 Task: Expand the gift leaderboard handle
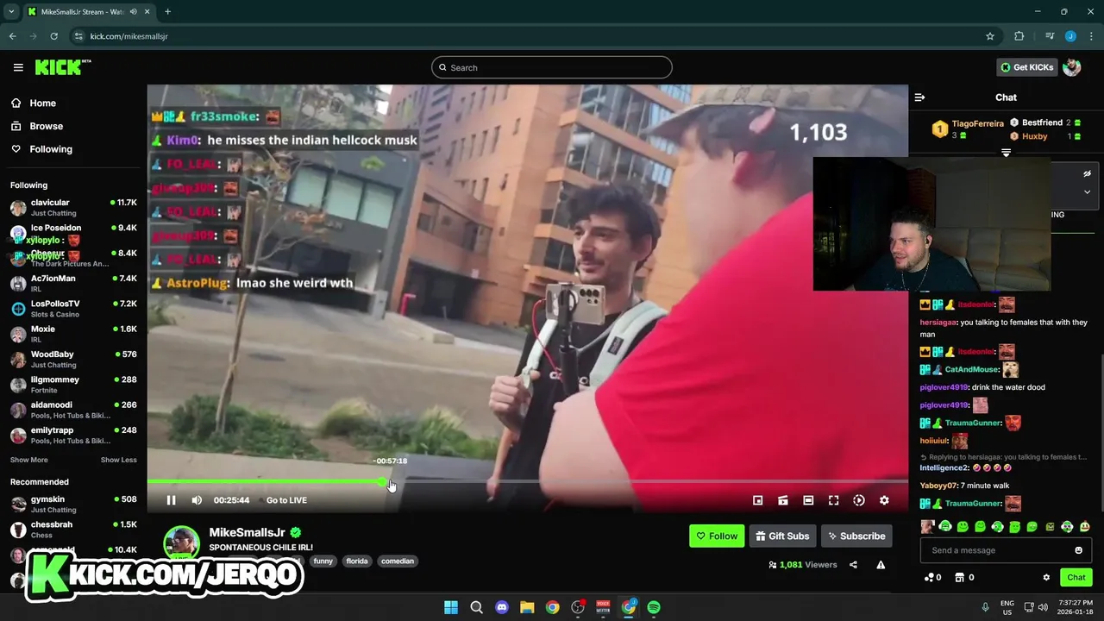tap(1006, 152)
